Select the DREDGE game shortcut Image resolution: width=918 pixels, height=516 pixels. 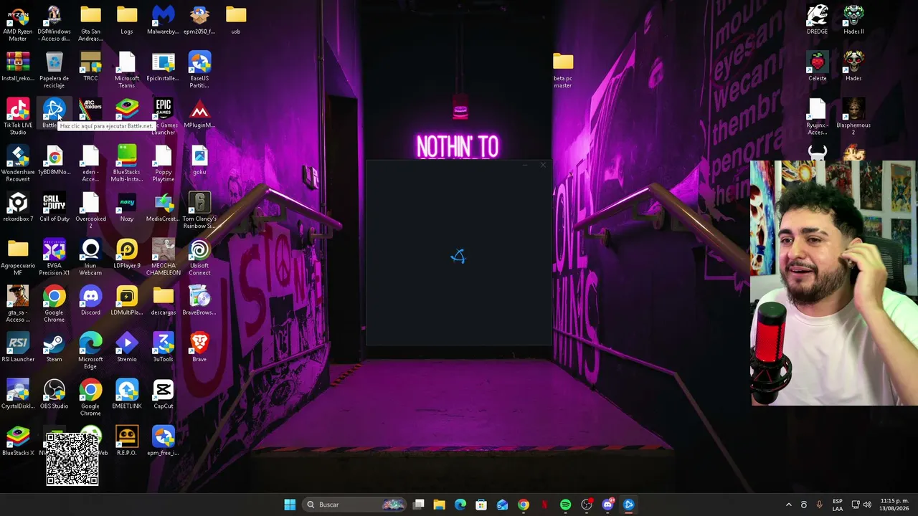(817, 20)
